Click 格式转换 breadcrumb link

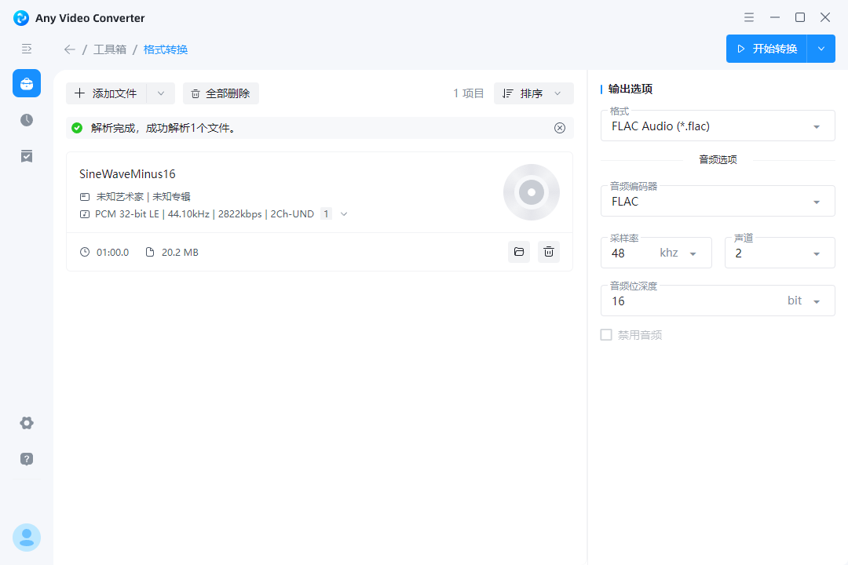click(166, 49)
